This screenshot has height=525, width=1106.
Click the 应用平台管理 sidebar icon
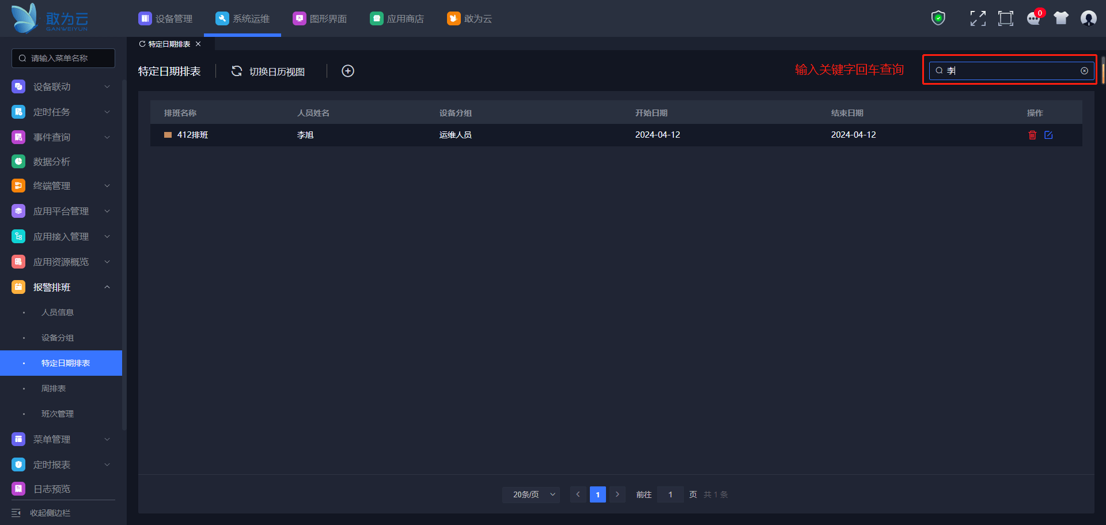point(18,211)
